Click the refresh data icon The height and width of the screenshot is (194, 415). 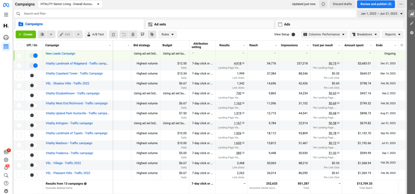[x=323, y=4]
